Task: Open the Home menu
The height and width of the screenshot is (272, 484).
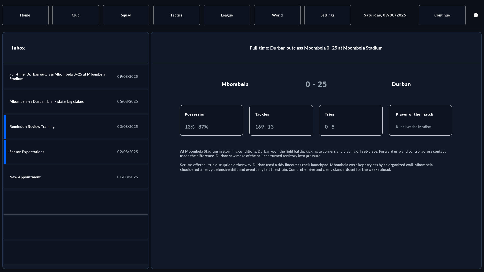Action: click(x=25, y=15)
